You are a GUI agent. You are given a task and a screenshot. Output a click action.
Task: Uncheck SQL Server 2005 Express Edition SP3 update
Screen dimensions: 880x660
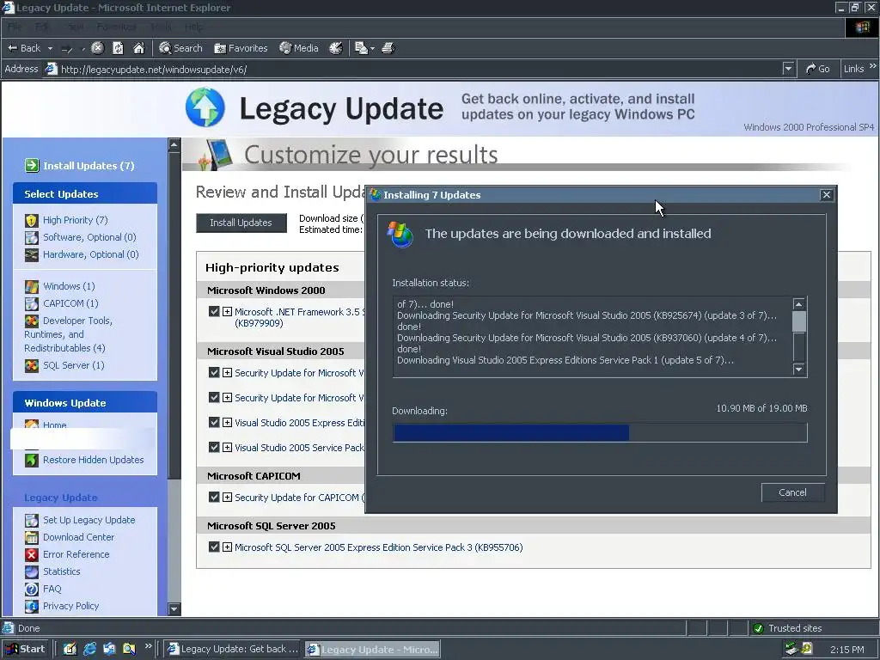[x=214, y=547]
